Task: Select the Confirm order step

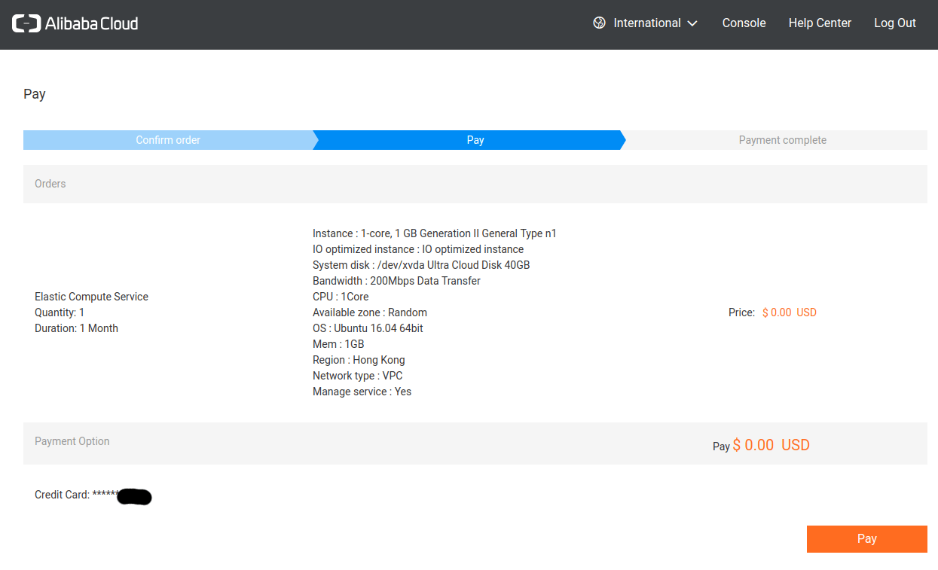Action: coord(168,140)
